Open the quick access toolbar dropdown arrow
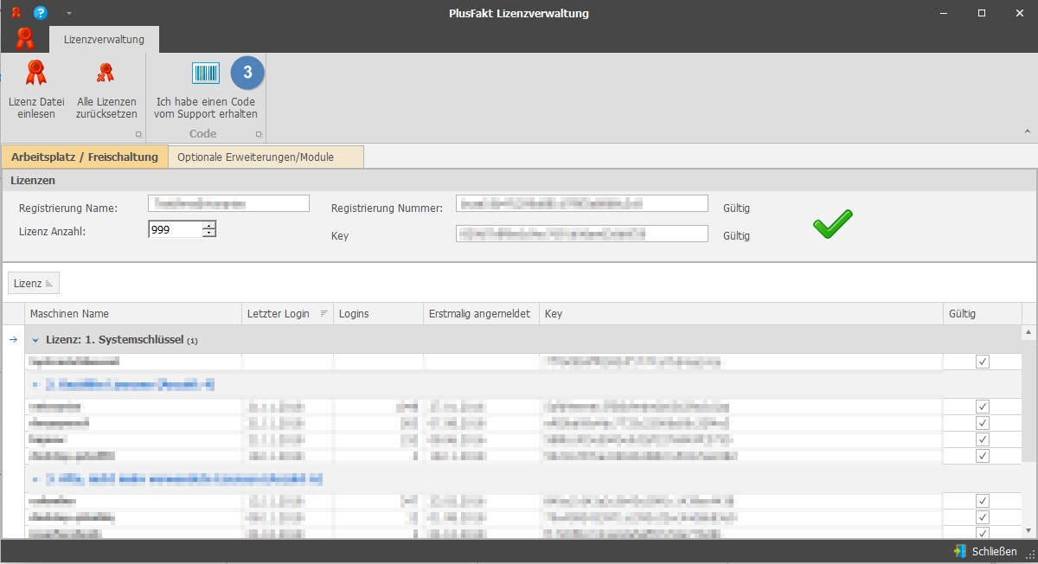The image size is (1038, 564). click(68, 14)
